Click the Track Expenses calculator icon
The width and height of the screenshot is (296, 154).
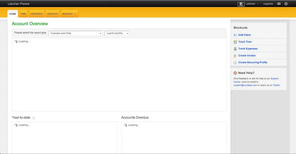click(235, 49)
